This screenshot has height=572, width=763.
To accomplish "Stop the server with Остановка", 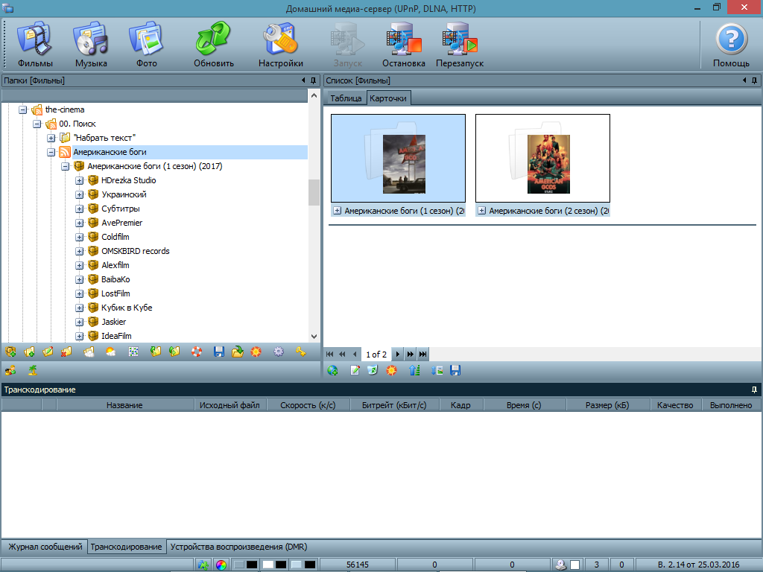I will tap(403, 43).
